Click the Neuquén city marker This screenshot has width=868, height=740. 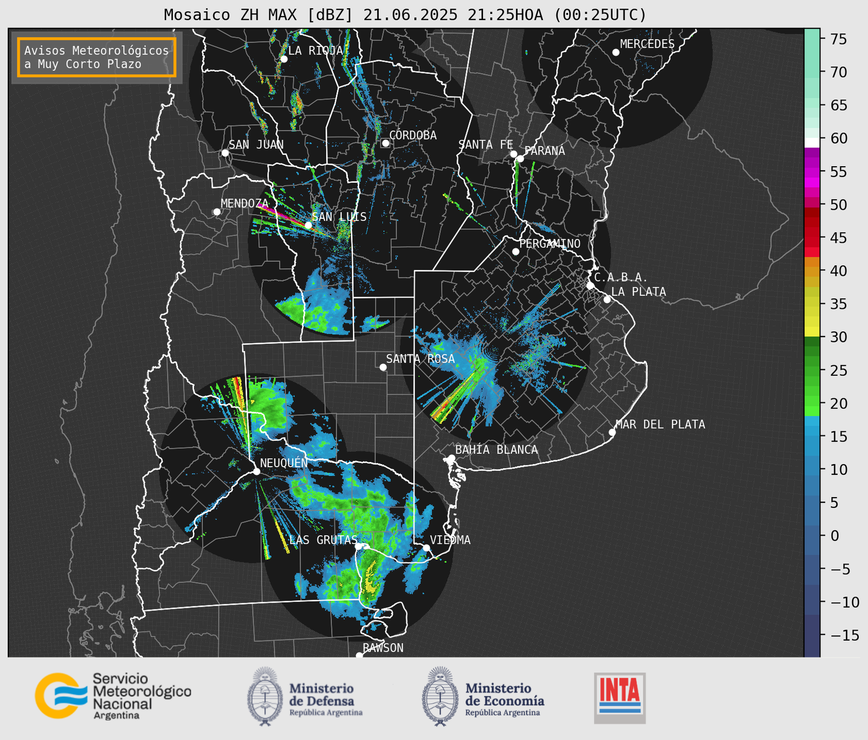(256, 471)
